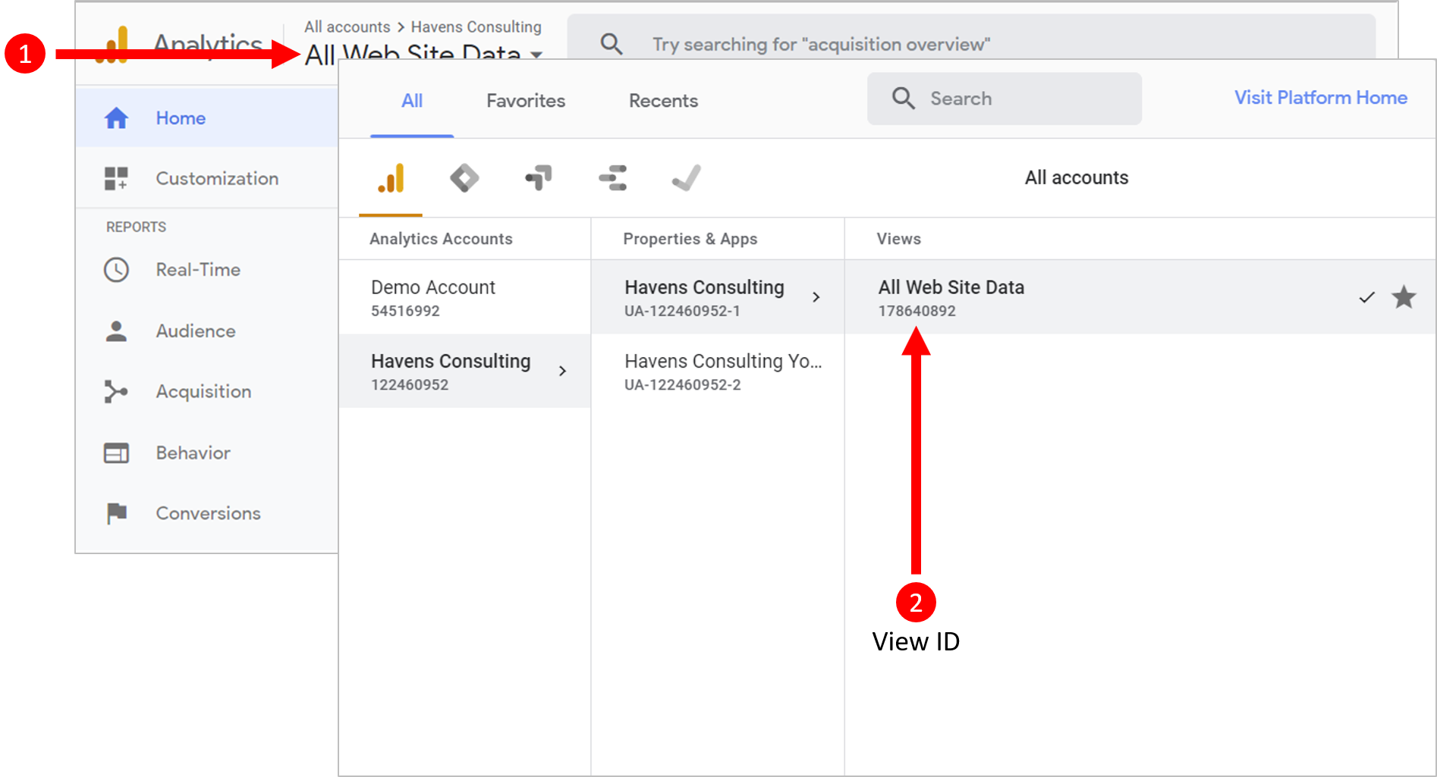Select the Surveys checkmark product icon
The height and width of the screenshot is (777, 1437).
click(687, 179)
